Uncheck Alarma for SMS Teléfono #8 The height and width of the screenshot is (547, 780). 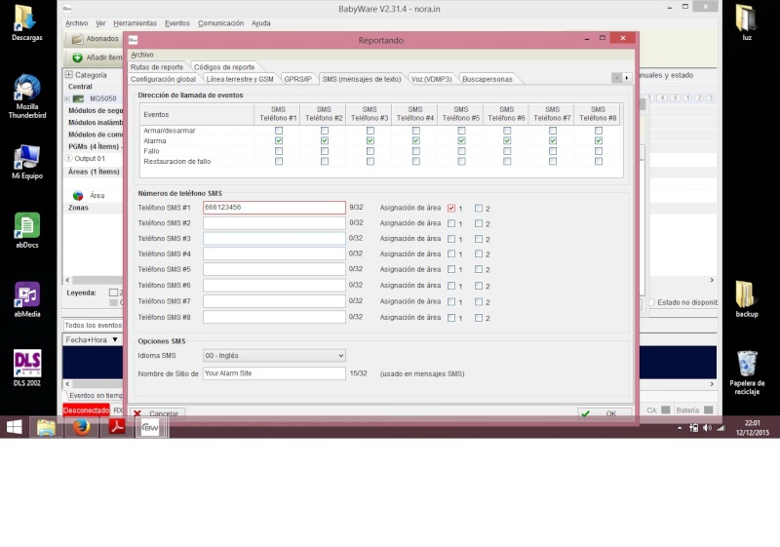click(599, 140)
